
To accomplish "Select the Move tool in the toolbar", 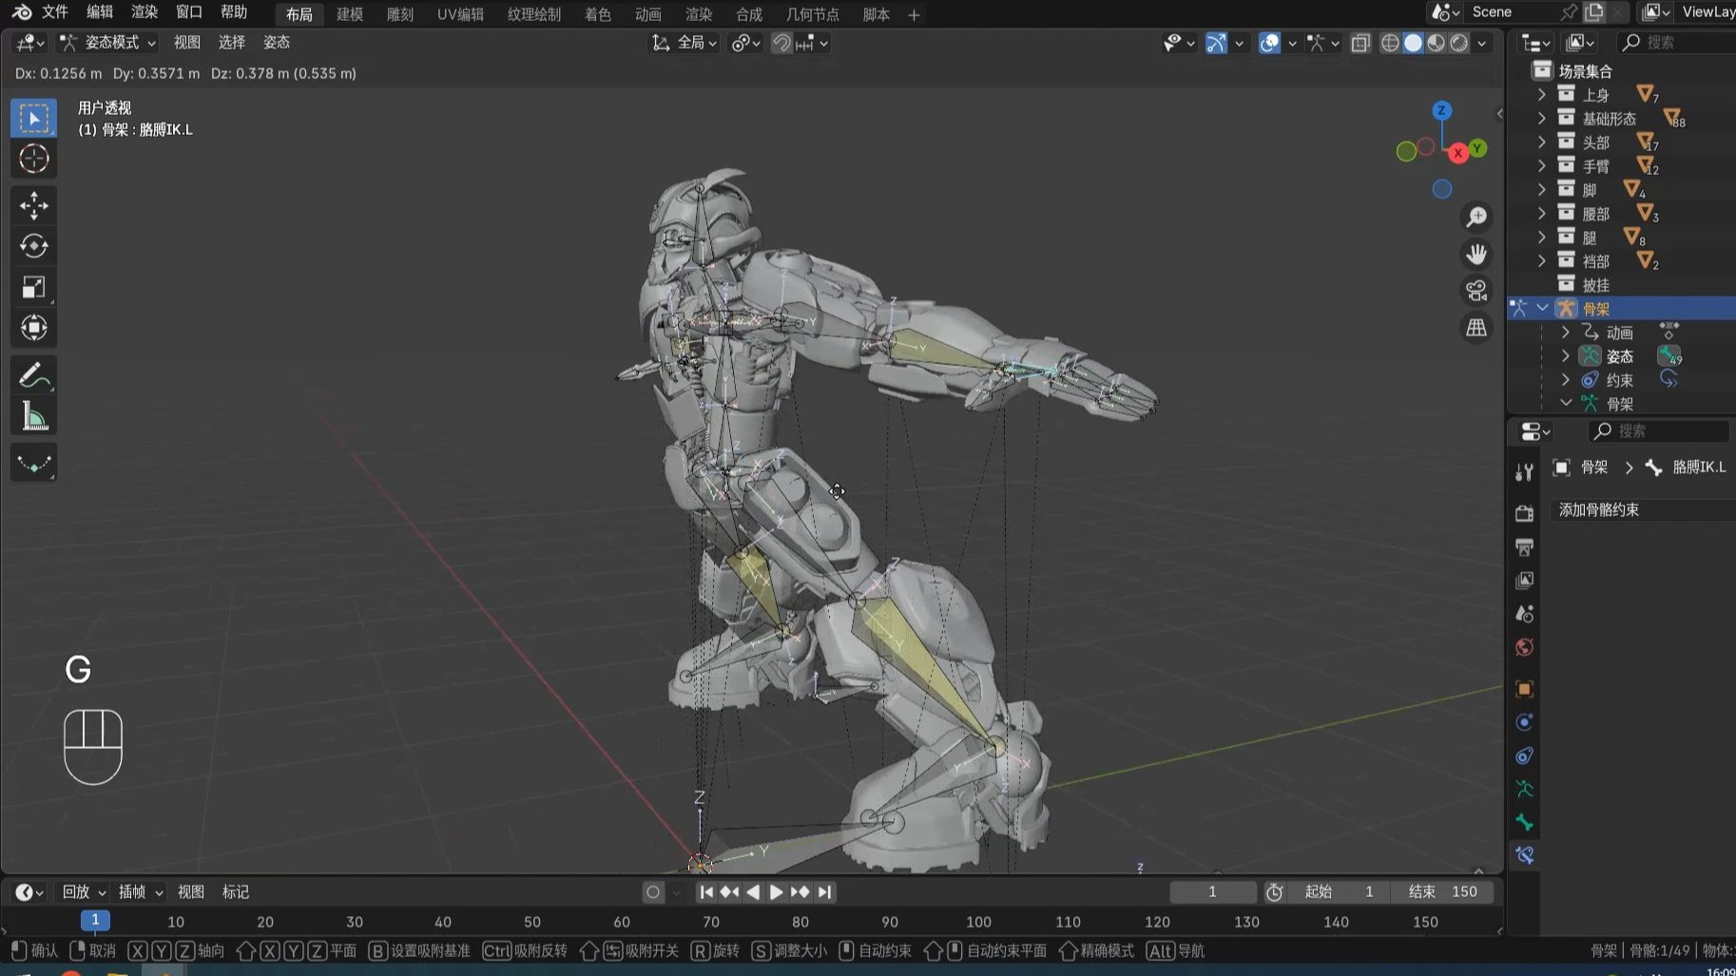I will pyautogui.click(x=33, y=205).
